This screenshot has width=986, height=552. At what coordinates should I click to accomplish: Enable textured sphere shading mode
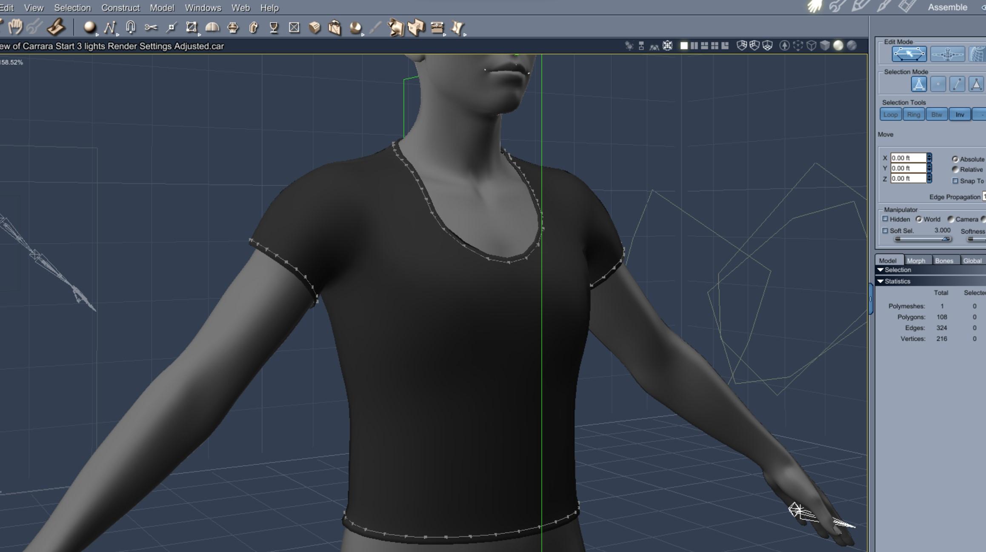pos(852,46)
